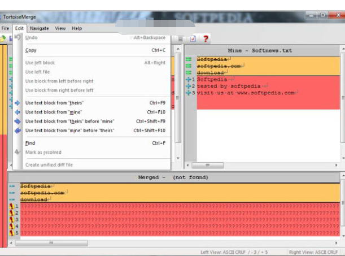Image resolution: width=345 pixels, height=256 pixels.
Task: Minimize the TortoiseMerge window
Action: [311, 16]
